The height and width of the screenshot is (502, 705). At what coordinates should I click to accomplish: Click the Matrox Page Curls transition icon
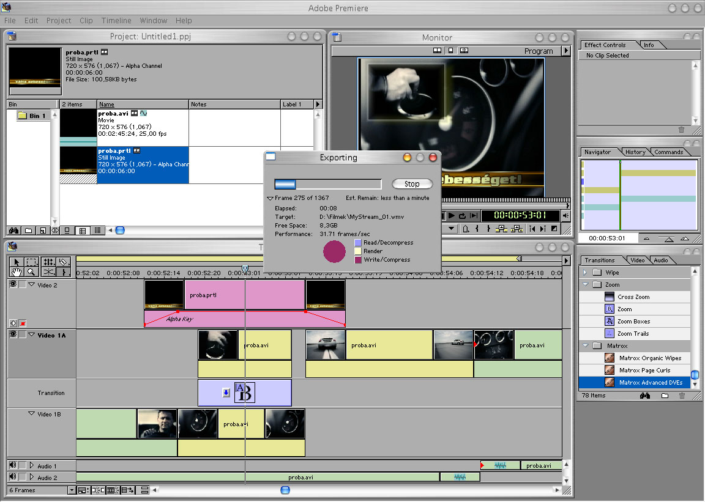pyautogui.click(x=610, y=371)
